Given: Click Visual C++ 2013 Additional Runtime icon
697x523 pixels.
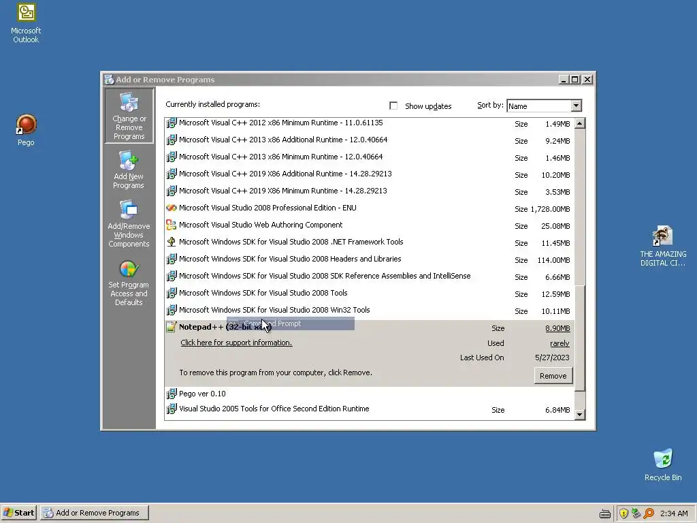Looking at the screenshot, I should [171, 140].
